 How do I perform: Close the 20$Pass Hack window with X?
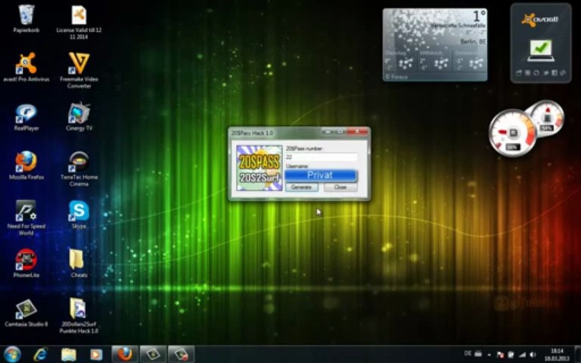click(357, 132)
